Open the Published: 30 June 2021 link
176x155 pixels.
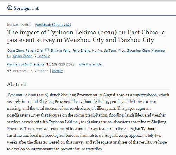53,25
